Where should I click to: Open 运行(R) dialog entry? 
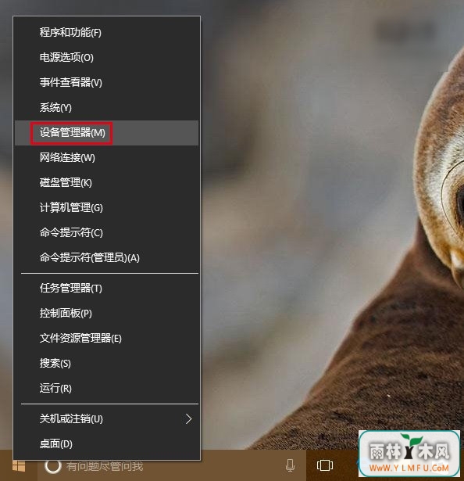click(x=107, y=389)
